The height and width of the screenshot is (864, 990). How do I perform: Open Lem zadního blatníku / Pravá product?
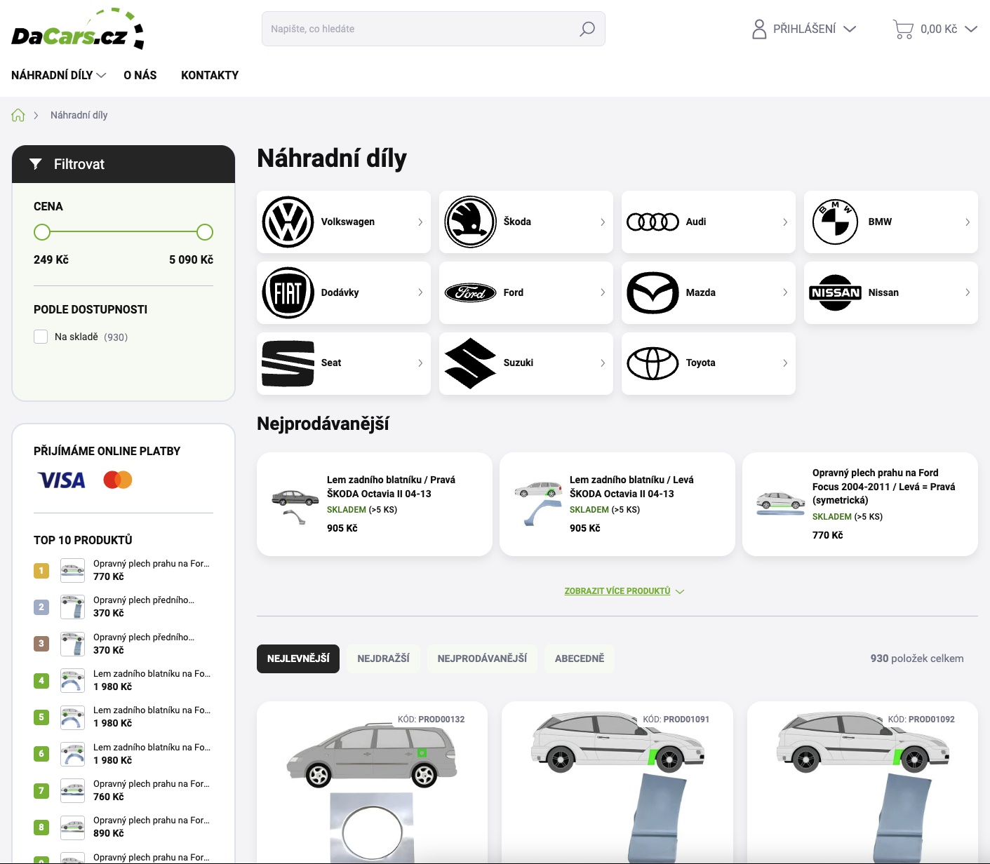click(x=375, y=504)
